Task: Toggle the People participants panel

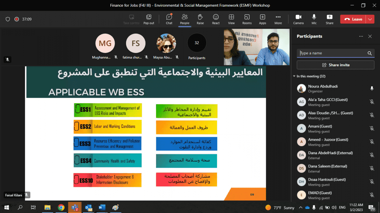Action: click(x=185, y=19)
